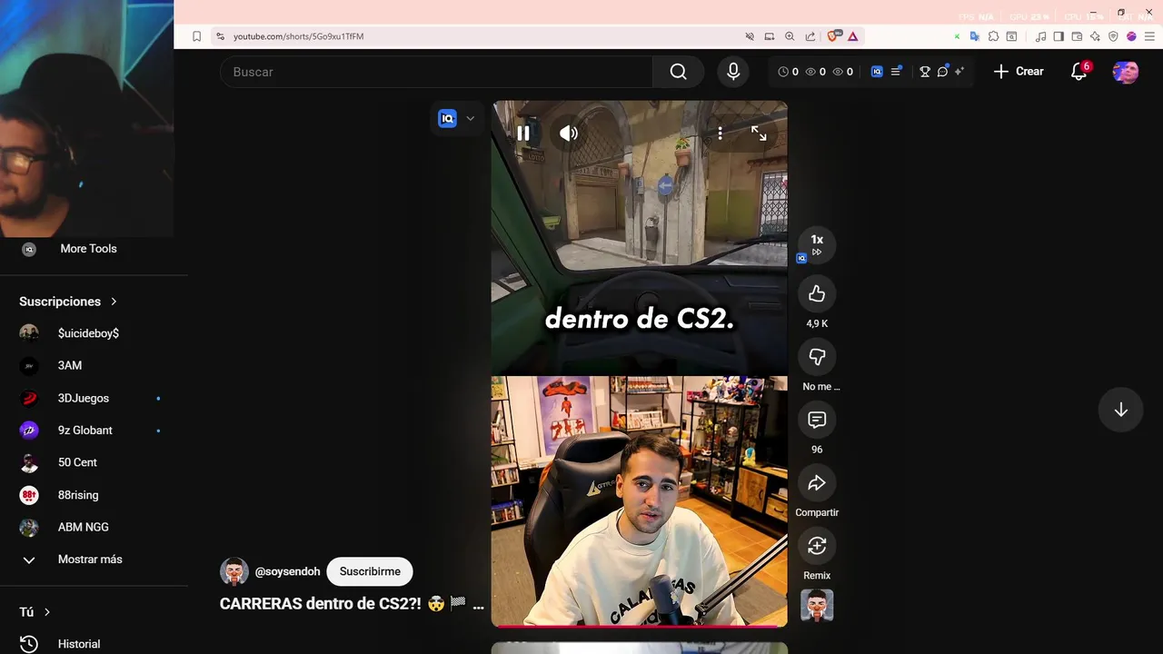Viewport: 1163px width, 654px height.
Task: Click the crossed-out eye icon in address bar
Action: click(x=750, y=36)
